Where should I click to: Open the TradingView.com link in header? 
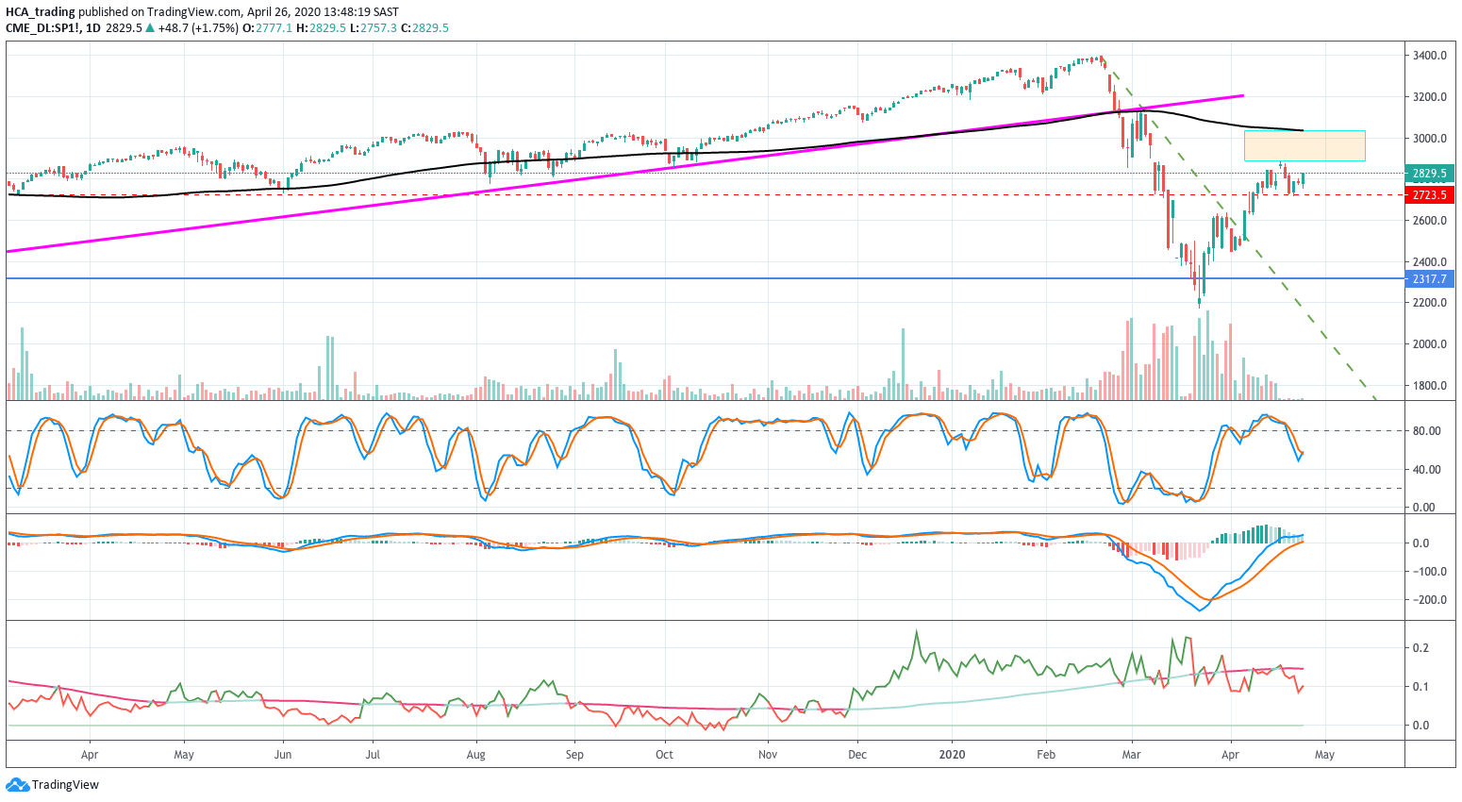(x=193, y=12)
